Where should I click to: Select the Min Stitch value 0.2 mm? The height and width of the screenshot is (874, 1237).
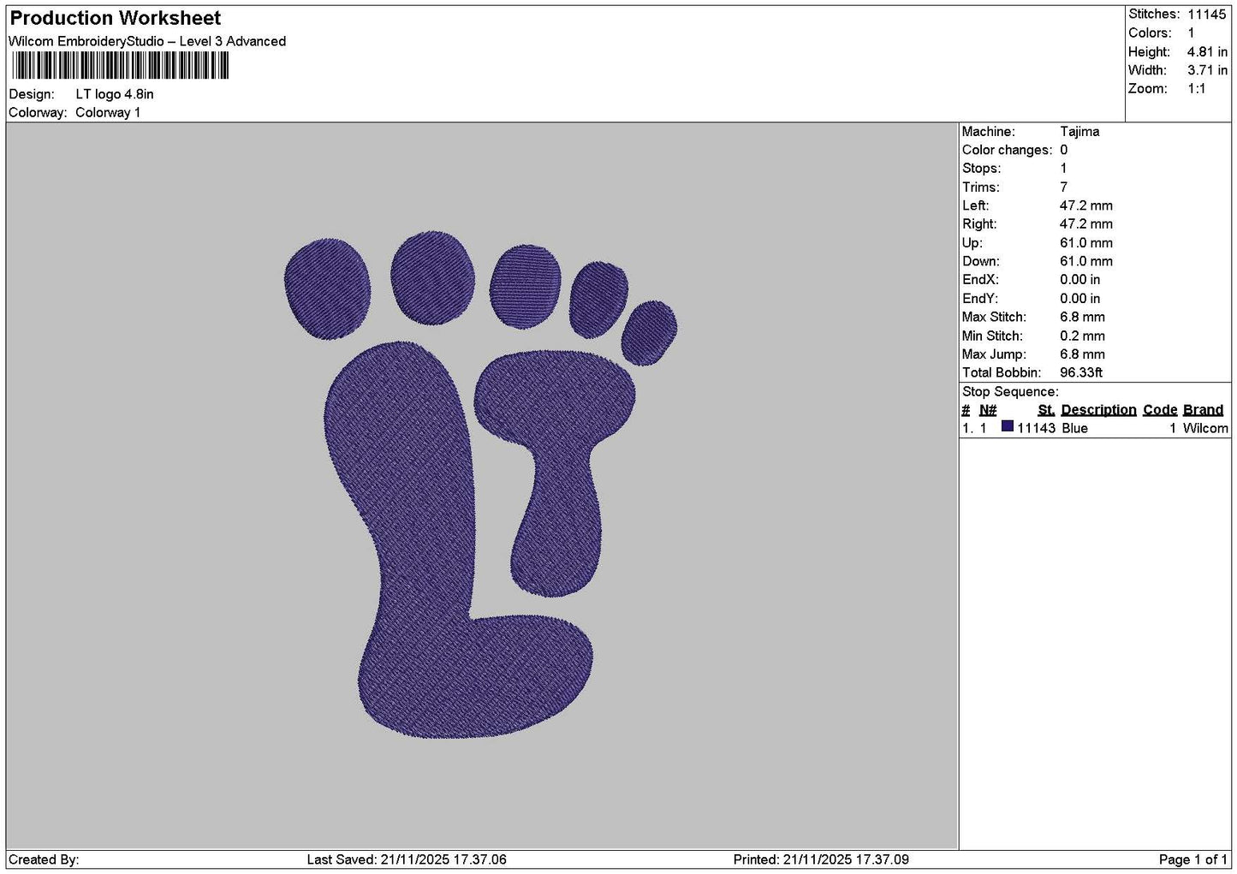1082,336
